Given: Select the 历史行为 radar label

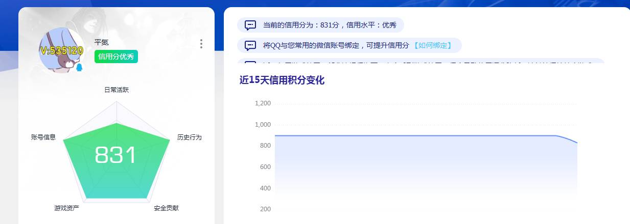Looking at the screenshot, I should click(190, 137).
